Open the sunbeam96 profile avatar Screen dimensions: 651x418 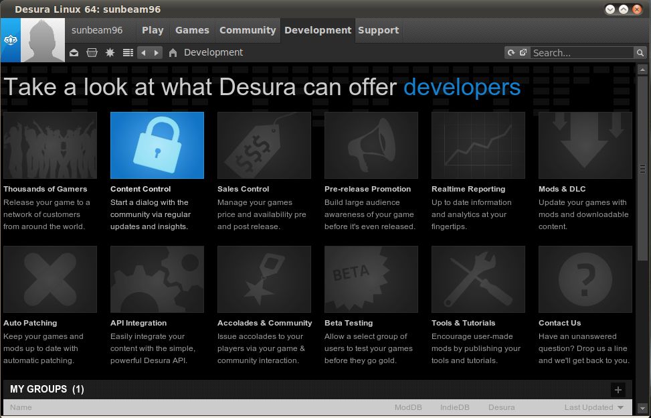43,40
